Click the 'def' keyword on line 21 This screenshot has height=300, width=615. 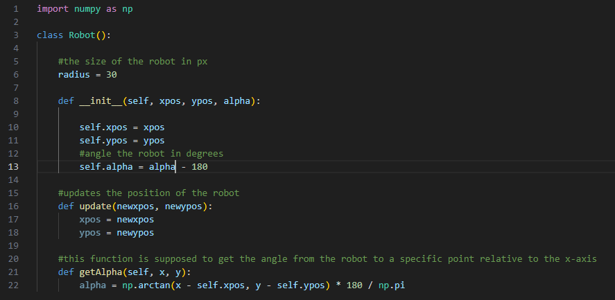click(66, 272)
